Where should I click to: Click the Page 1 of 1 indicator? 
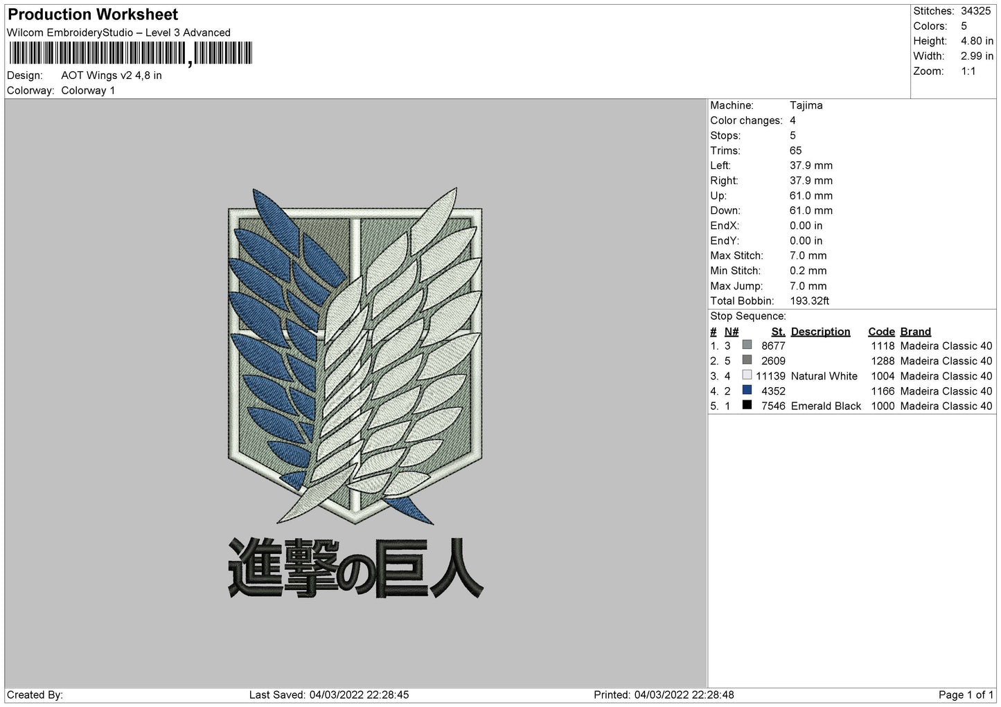click(966, 695)
